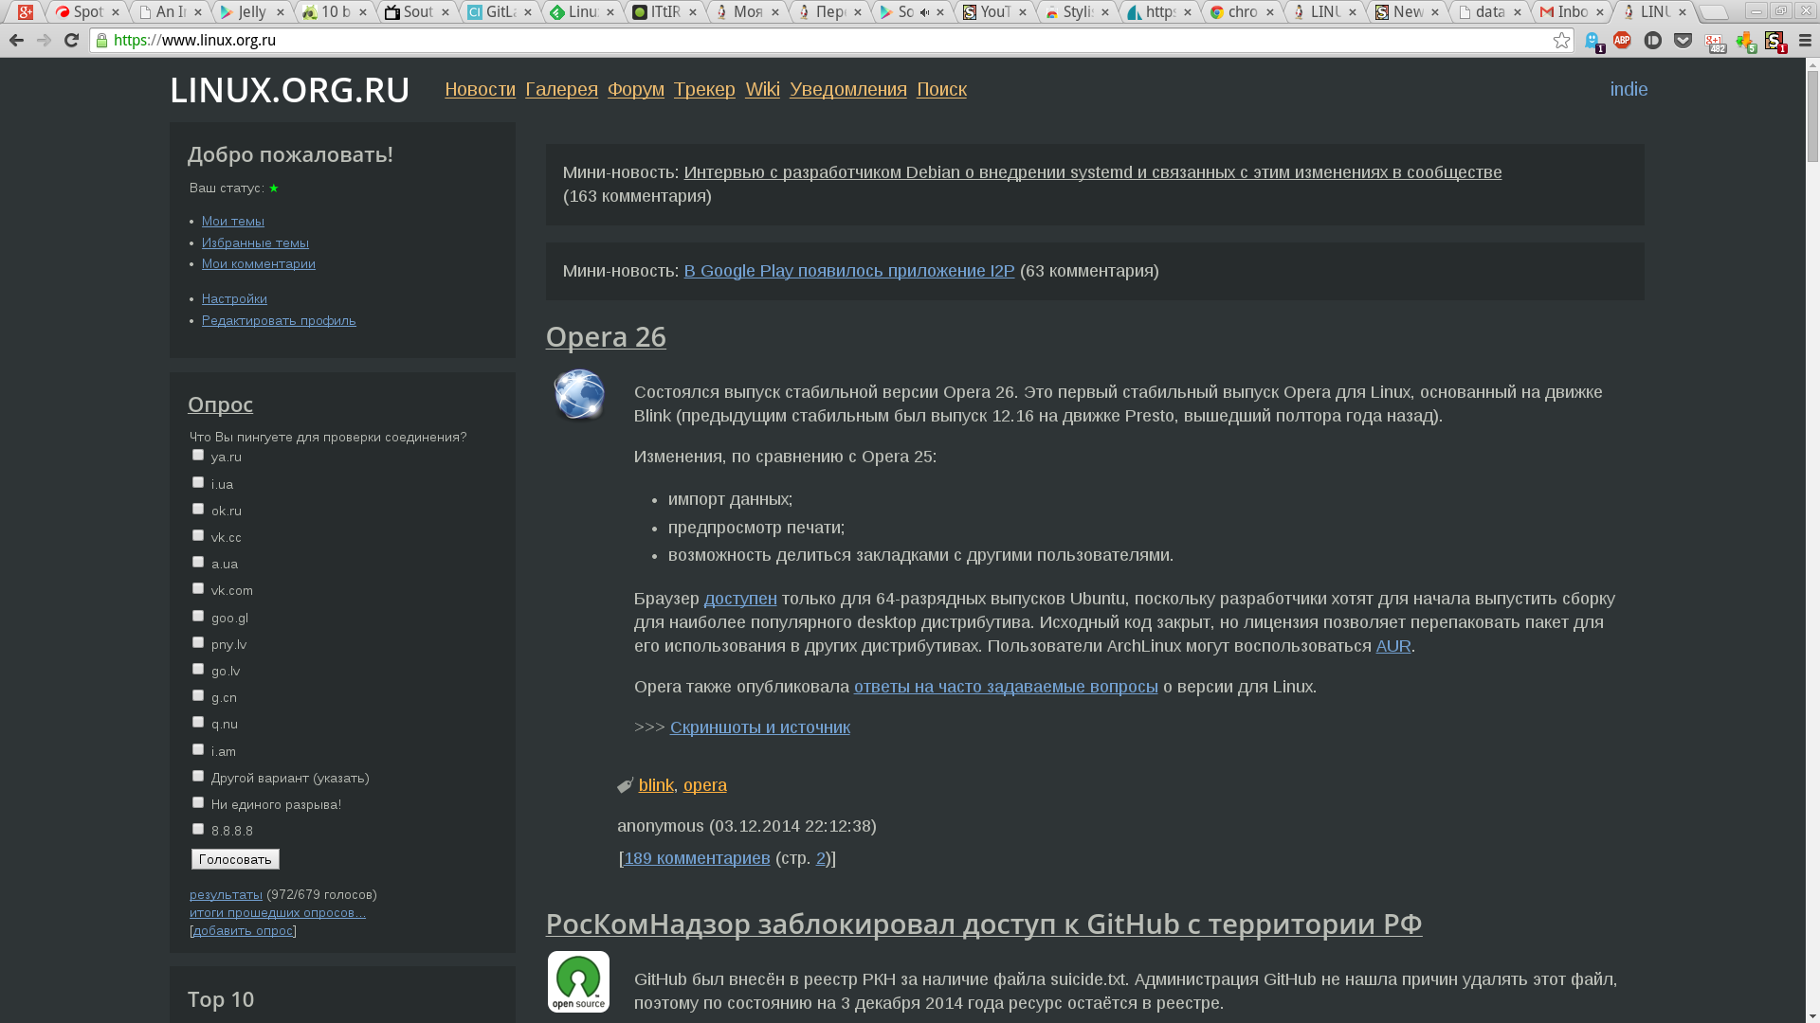Close the GitLab tab

528,12
